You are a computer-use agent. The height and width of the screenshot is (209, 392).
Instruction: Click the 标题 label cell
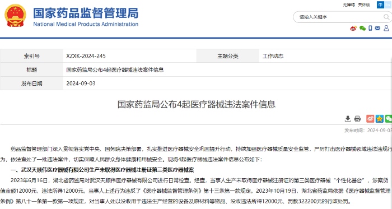[x=31, y=69]
